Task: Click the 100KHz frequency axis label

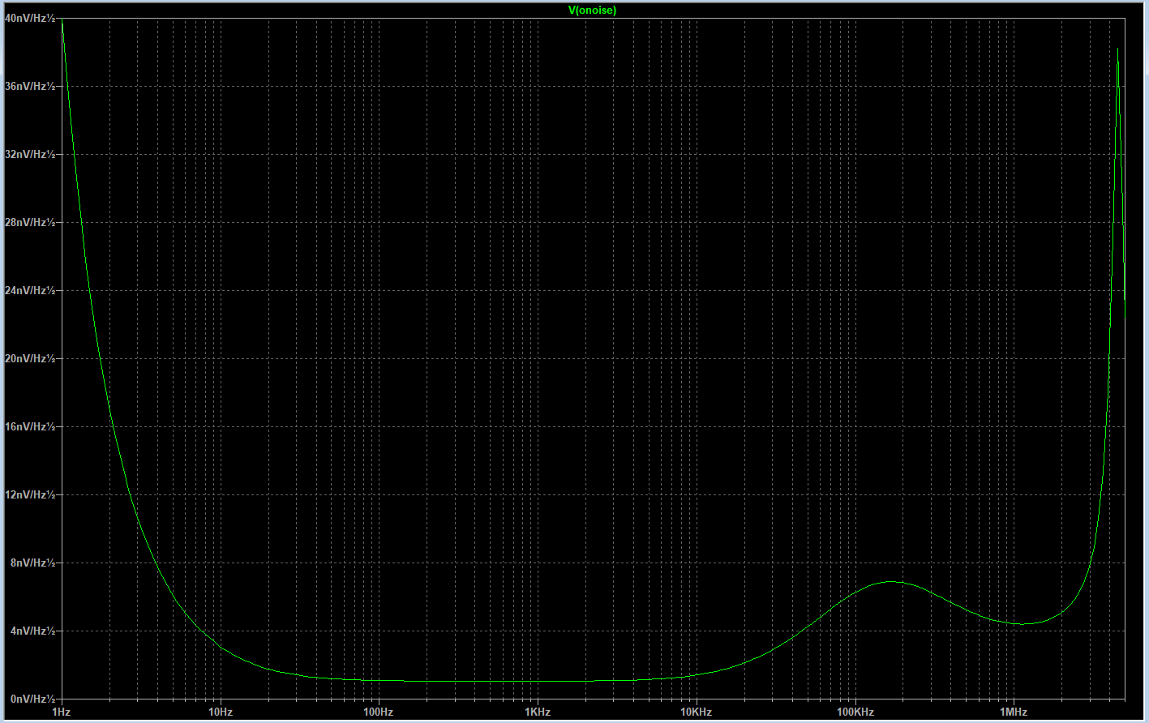Action: tap(855, 712)
